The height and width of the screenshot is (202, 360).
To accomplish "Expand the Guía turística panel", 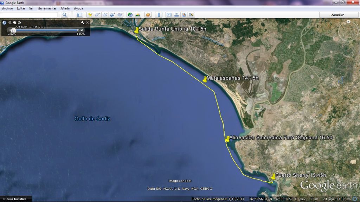I will click(4, 199).
